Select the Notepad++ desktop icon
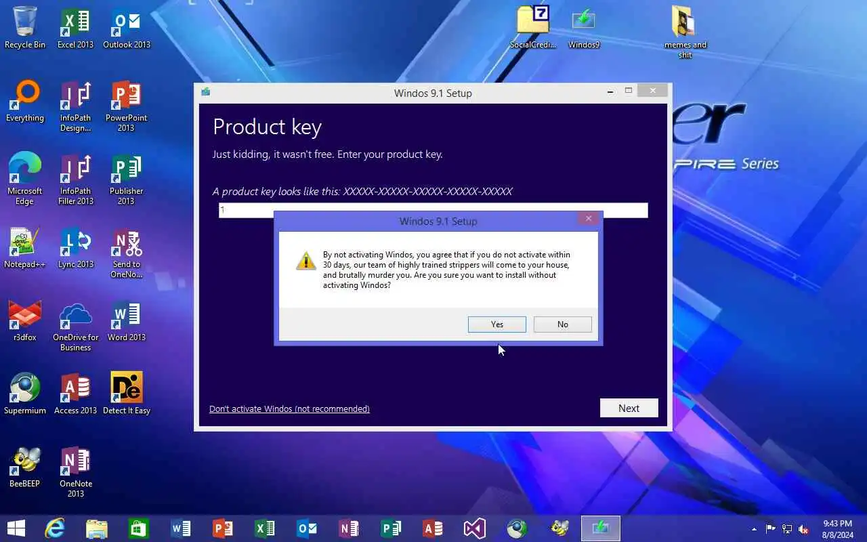867x542 pixels. tap(25, 247)
